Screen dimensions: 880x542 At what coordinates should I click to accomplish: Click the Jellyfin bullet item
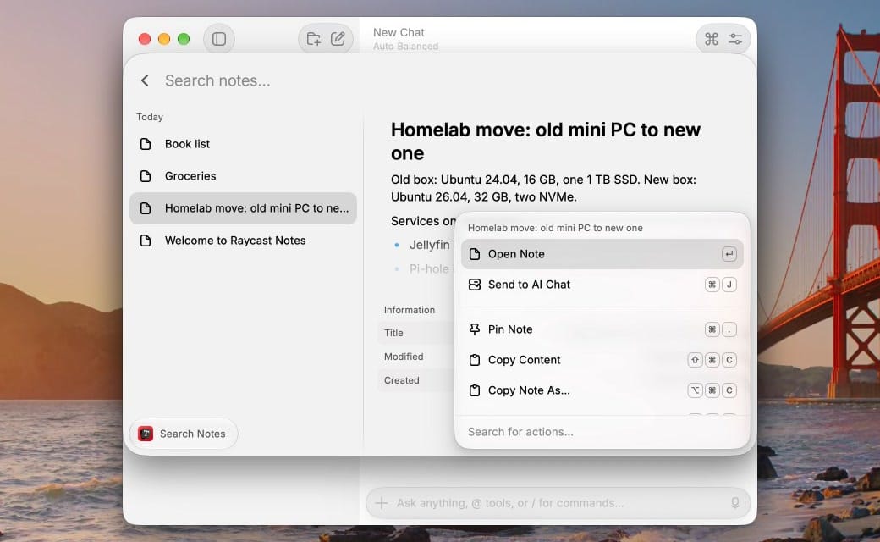pyautogui.click(x=429, y=245)
